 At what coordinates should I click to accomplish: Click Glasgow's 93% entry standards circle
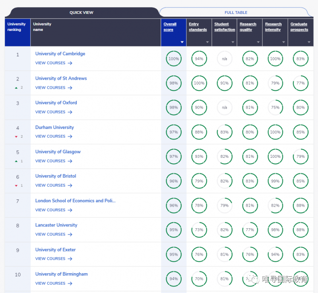(x=199, y=157)
